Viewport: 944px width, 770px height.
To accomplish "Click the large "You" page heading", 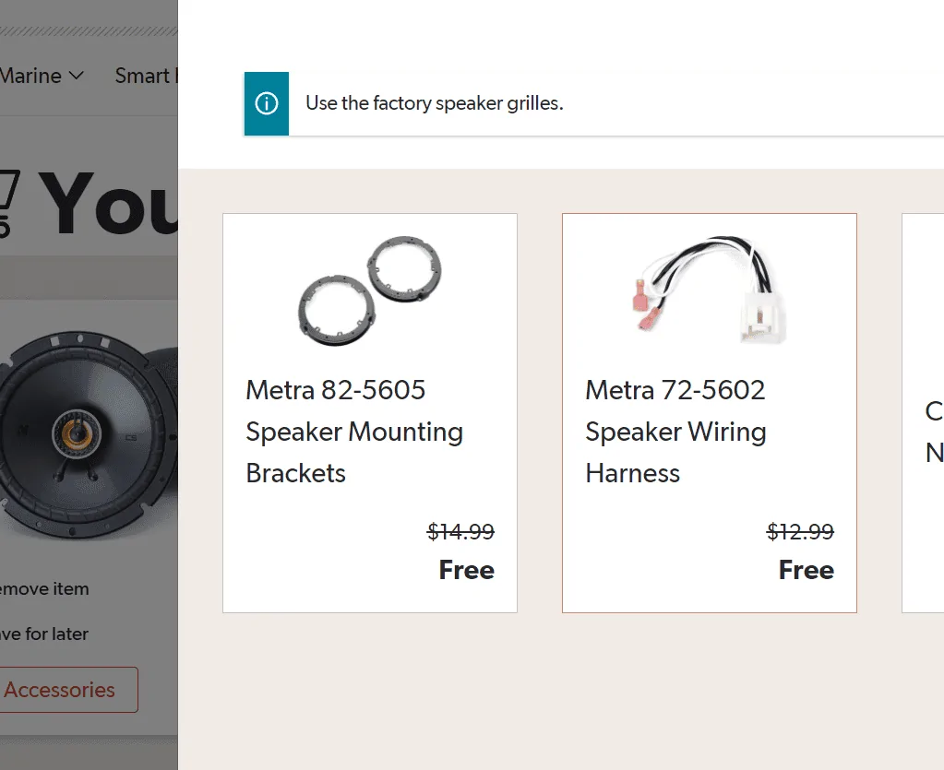I will pyautogui.click(x=109, y=205).
